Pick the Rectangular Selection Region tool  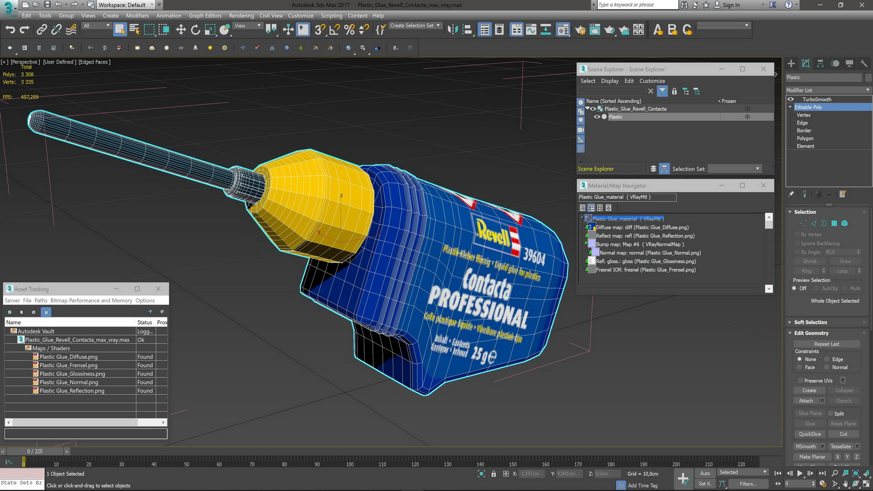tap(149, 30)
